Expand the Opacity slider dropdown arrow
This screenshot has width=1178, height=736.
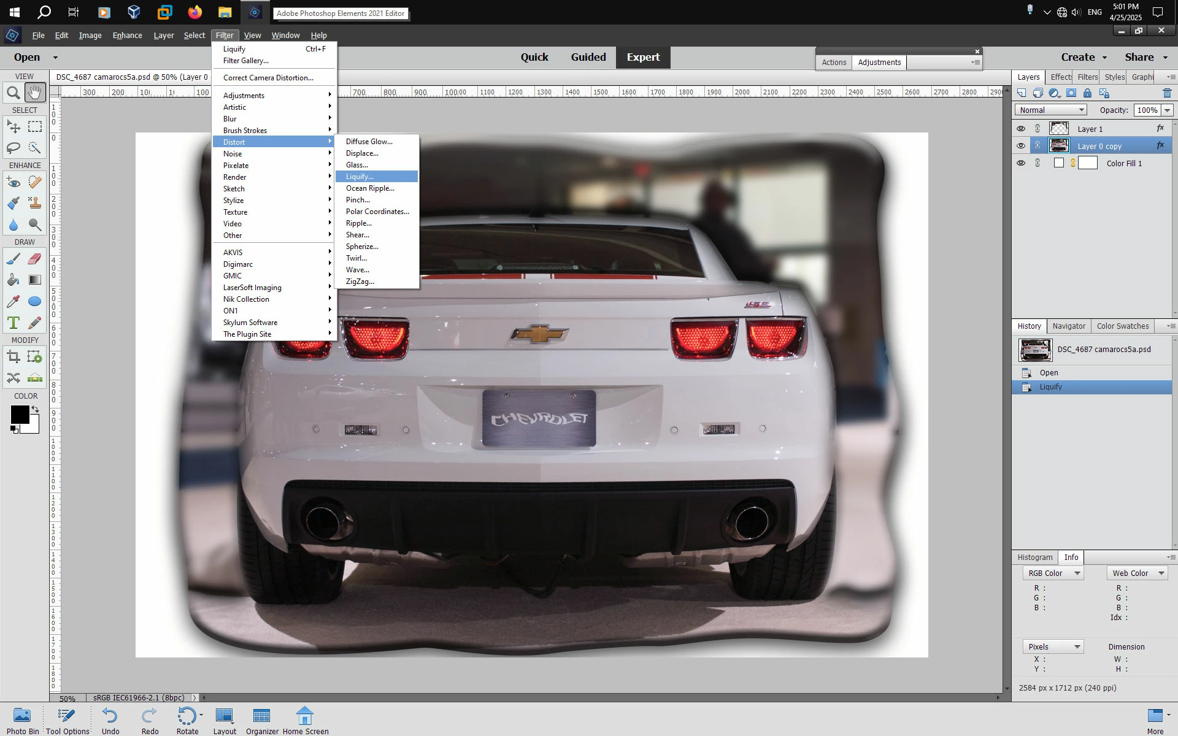click(1167, 110)
